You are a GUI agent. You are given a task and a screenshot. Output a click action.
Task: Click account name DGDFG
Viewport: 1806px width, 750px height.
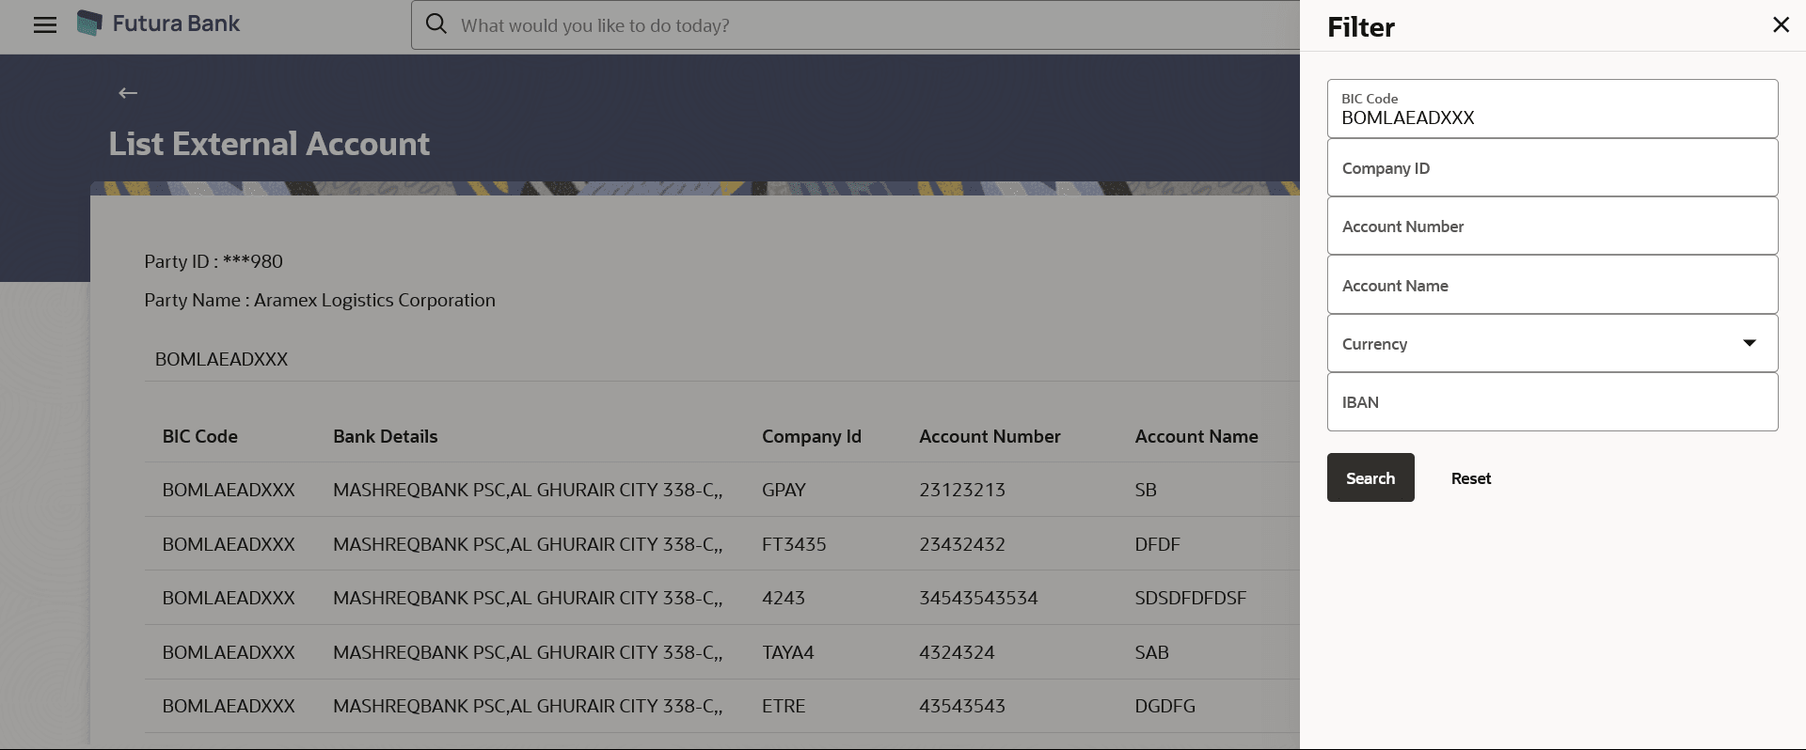coord(1164,706)
